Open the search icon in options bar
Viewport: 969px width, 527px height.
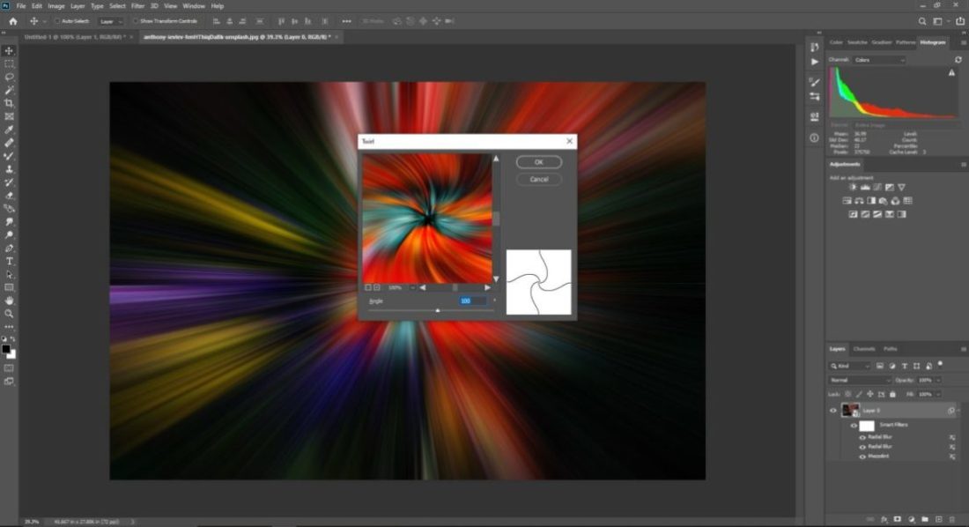(x=922, y=21)
